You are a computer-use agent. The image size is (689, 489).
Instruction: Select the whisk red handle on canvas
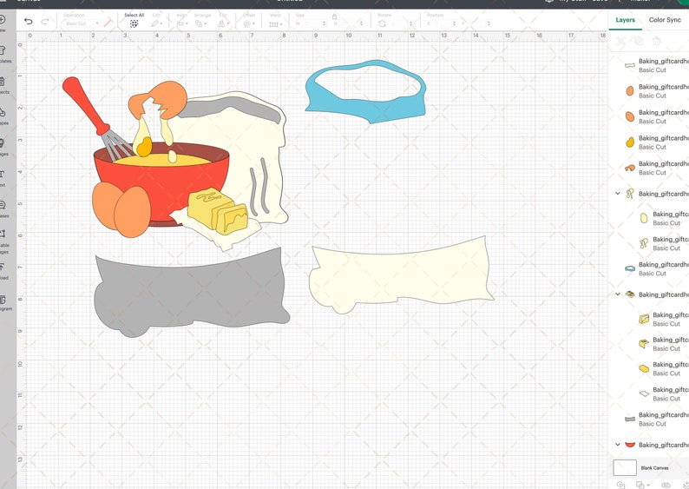(85, 104)
